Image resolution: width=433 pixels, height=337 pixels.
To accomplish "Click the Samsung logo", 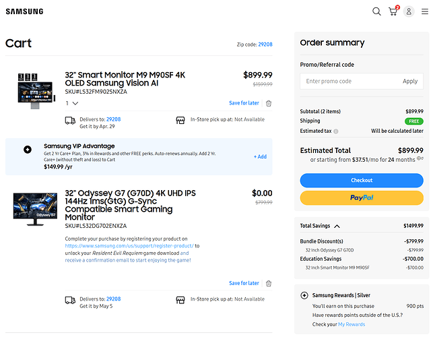I will tap(24, 11).
